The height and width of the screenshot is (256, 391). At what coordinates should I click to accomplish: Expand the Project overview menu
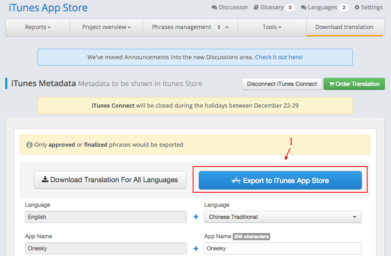tap(107, 27)
